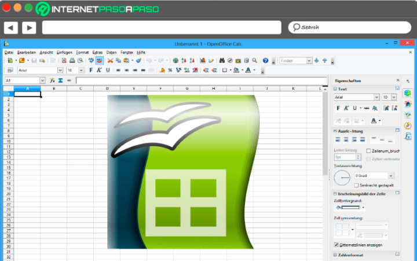Open Zellhintergrund color picker in sidebar
Image resolution: width=417 pixels, height=261 pixels.
click(x=363, y=207)
